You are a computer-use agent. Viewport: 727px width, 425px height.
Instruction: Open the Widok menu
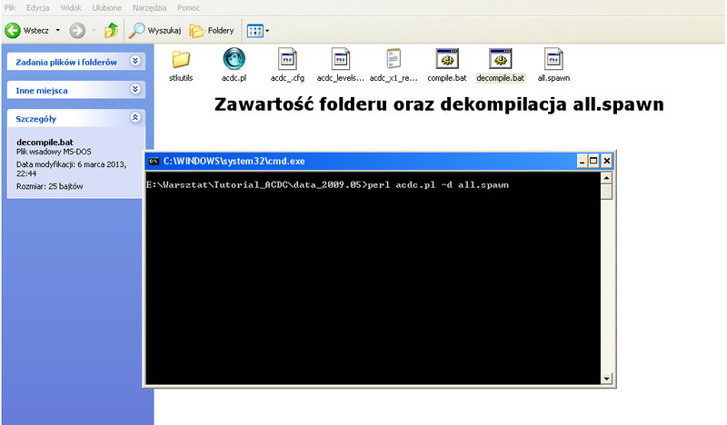pos(71,8)
